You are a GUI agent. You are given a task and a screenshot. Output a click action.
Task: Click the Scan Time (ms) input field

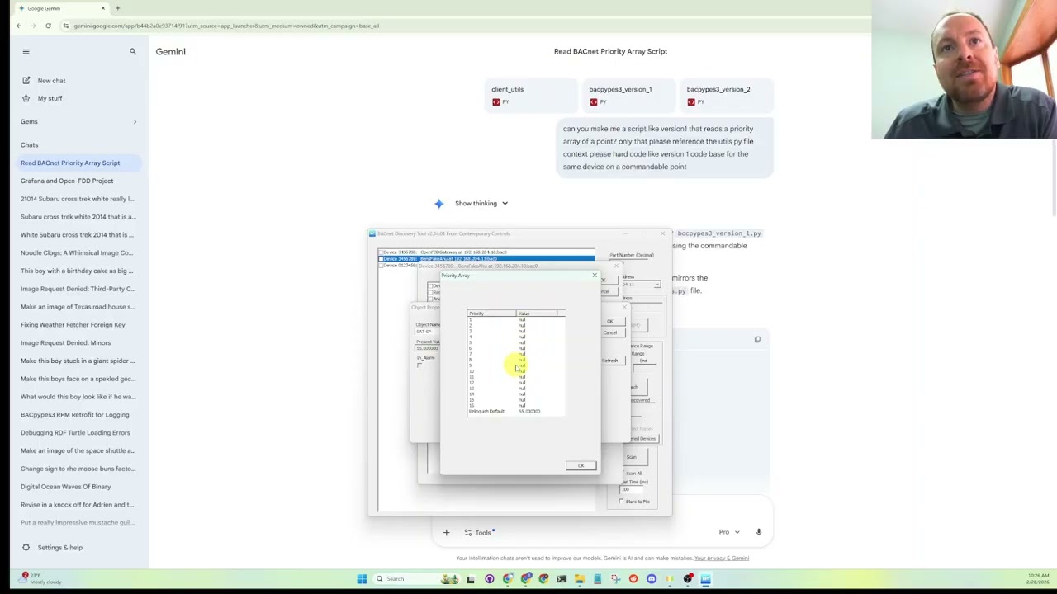click(x=631, y=490)
